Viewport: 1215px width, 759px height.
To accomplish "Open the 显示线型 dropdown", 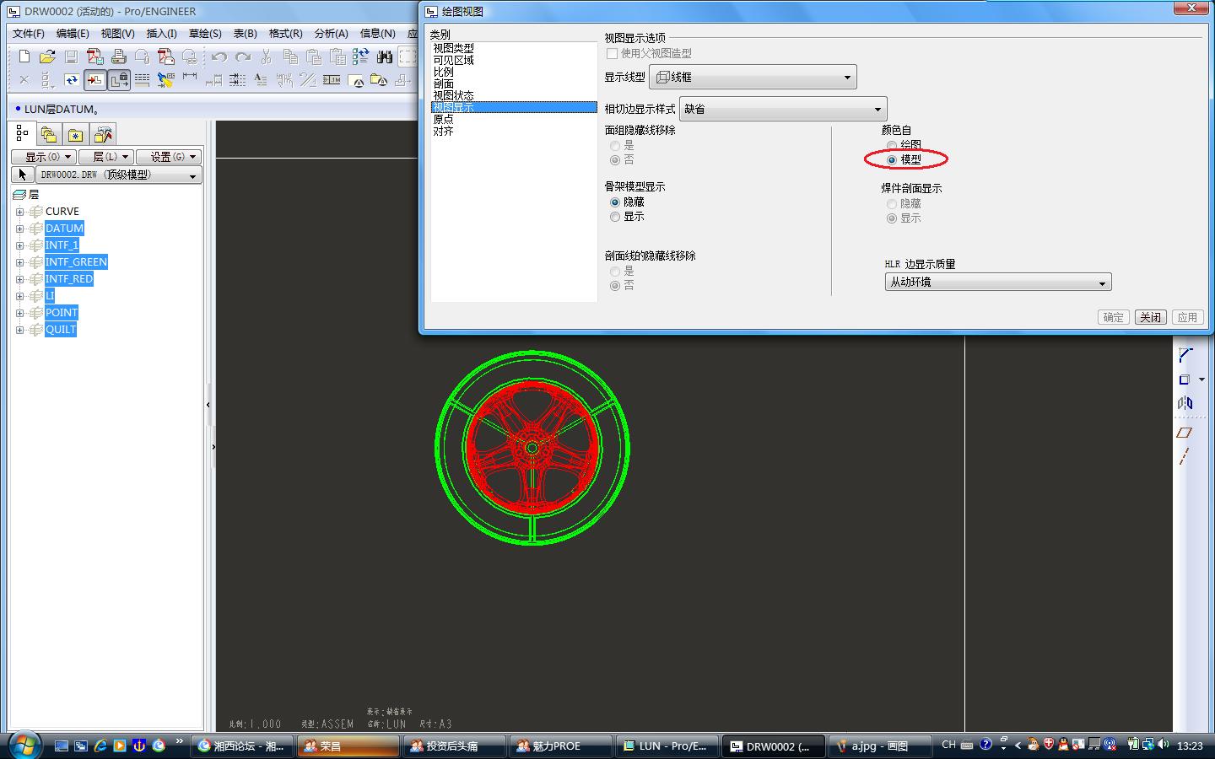I will [x=753, y=77].
